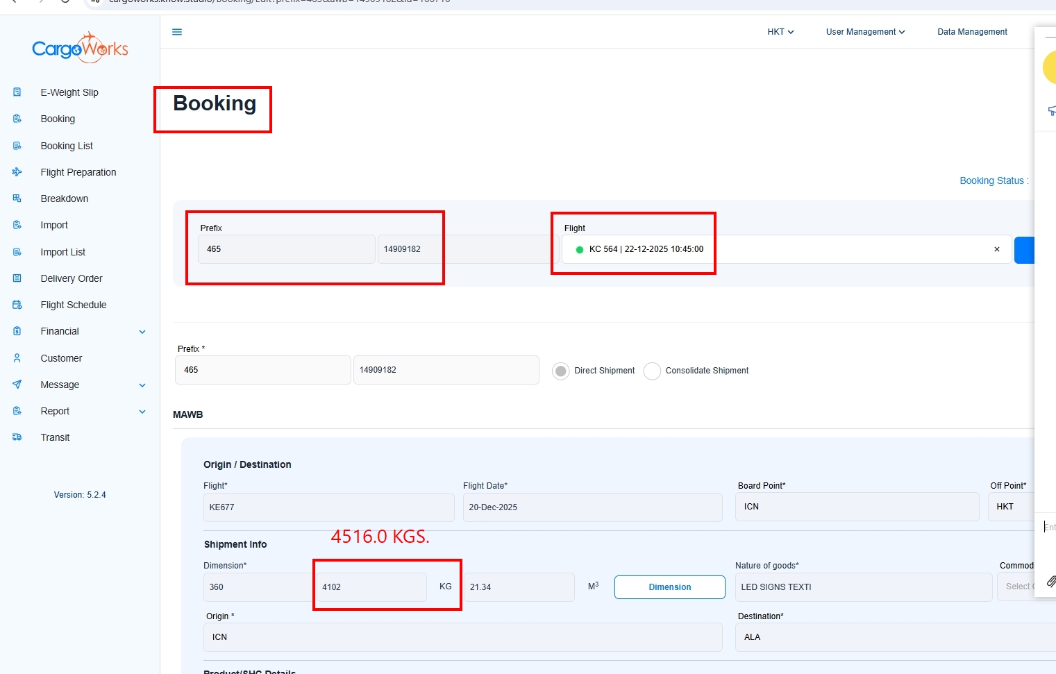Image resolution: width=1056 pixels, height=674 pixels.
Task: Clear the selected flight with X icon
Action: click(x=997, y=249)
